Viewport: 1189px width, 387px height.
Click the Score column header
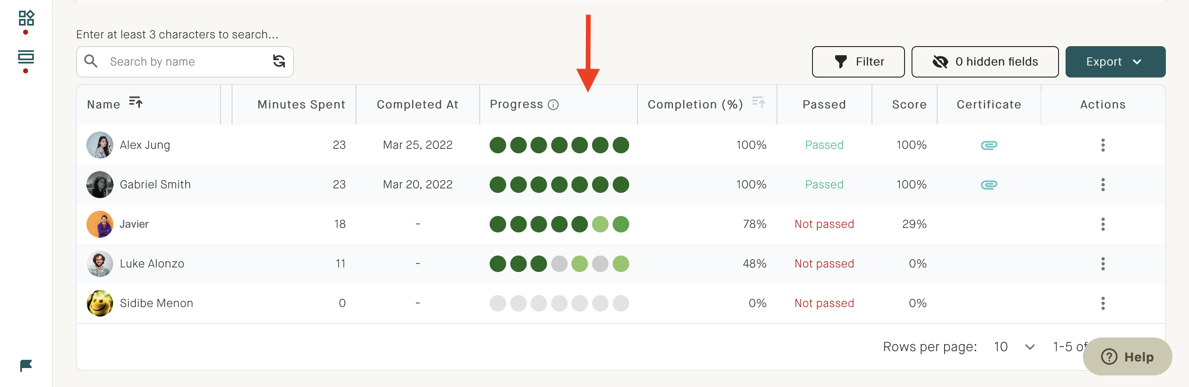[x=909, y=105]
